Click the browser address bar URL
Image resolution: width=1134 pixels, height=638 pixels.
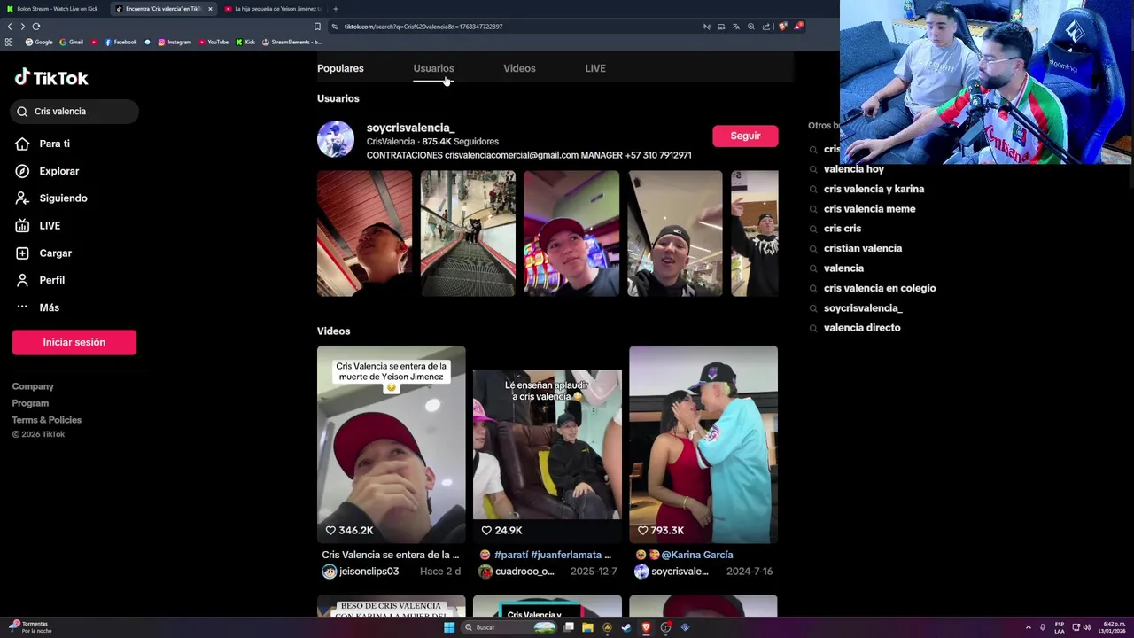[423, 27]
